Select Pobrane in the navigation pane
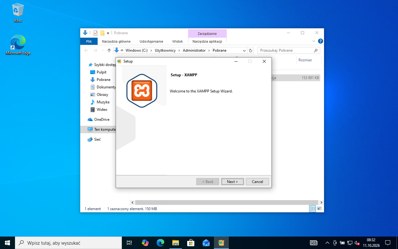 coord(103,80)
